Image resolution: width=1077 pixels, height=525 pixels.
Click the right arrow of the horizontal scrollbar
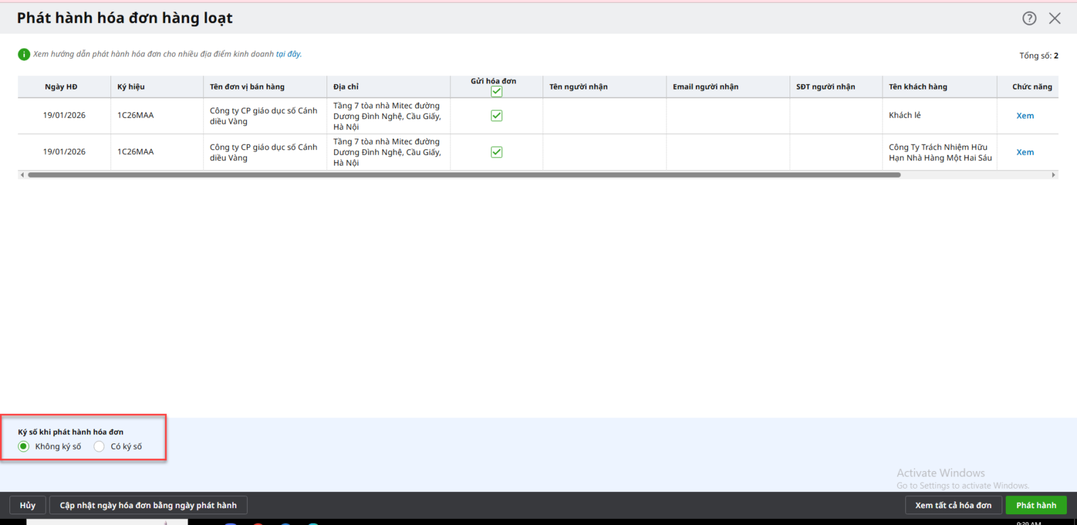1053,175
